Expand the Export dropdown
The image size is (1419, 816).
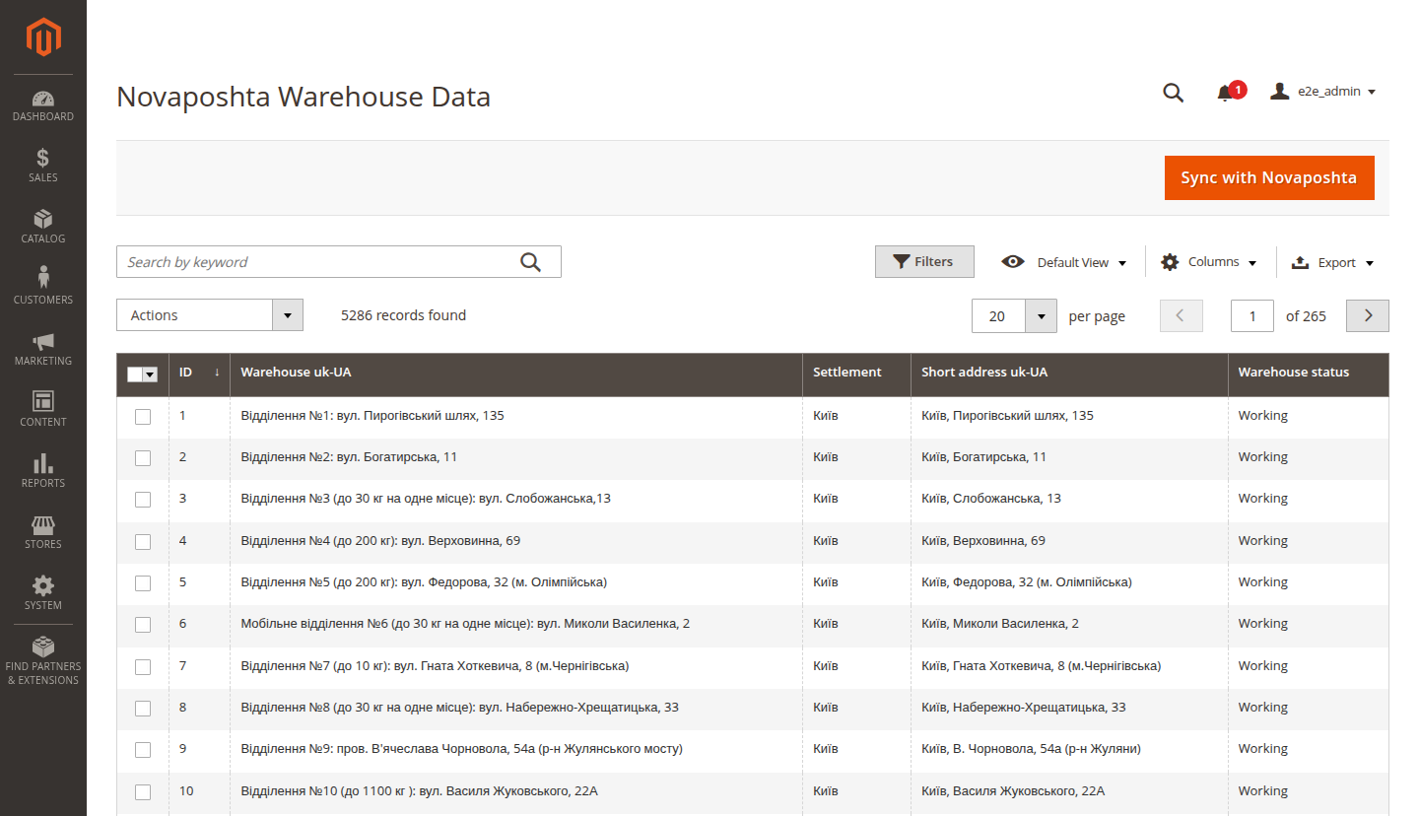1333,262
